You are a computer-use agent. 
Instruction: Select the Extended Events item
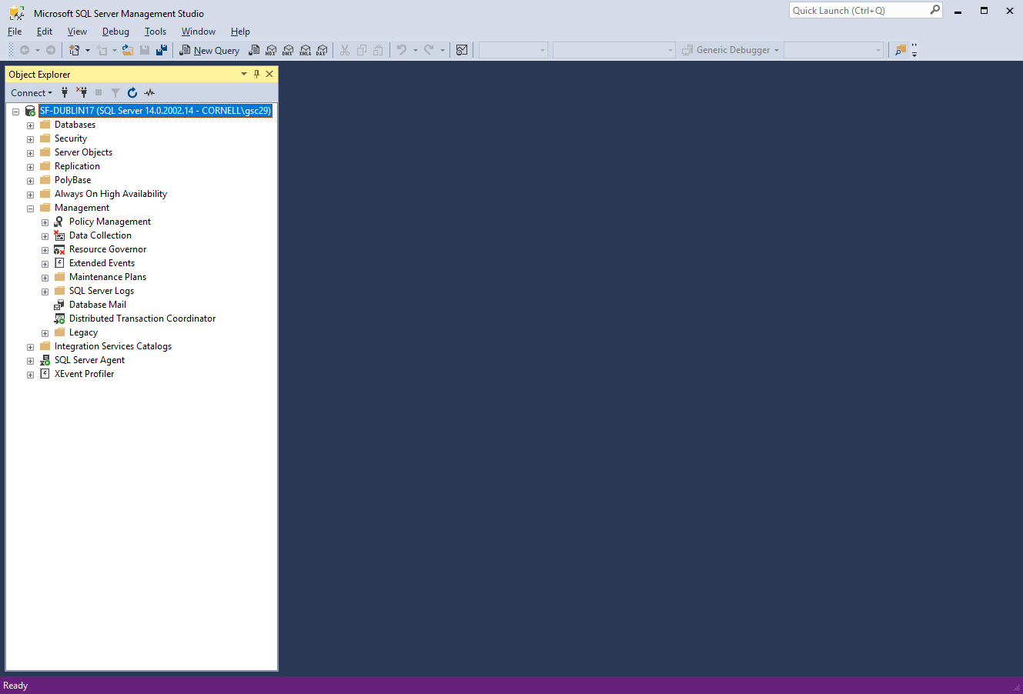click(x=102, y=263)
